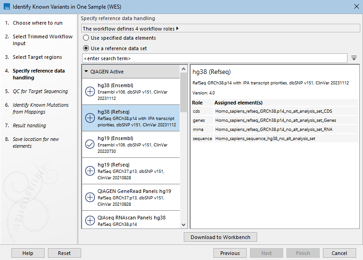
Task: Go to 'Select Target regions' step
Action: click(x=37, y=57)
